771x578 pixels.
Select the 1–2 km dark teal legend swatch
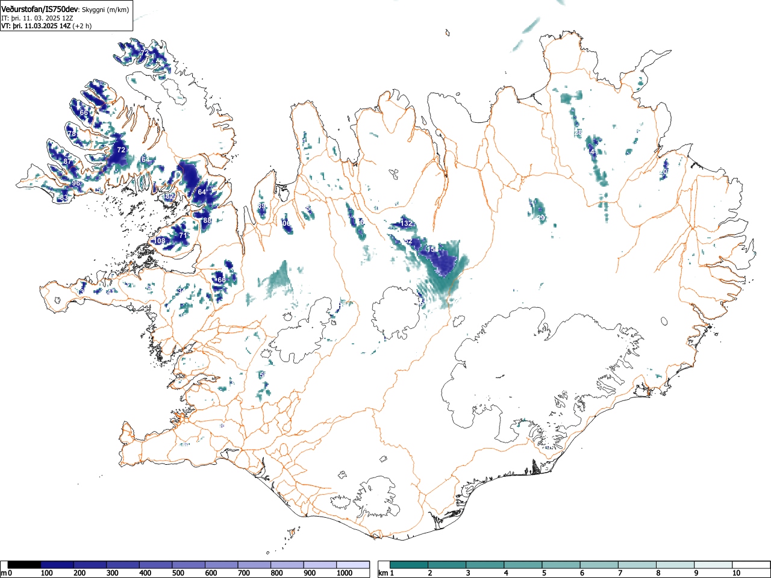[409, 565]
